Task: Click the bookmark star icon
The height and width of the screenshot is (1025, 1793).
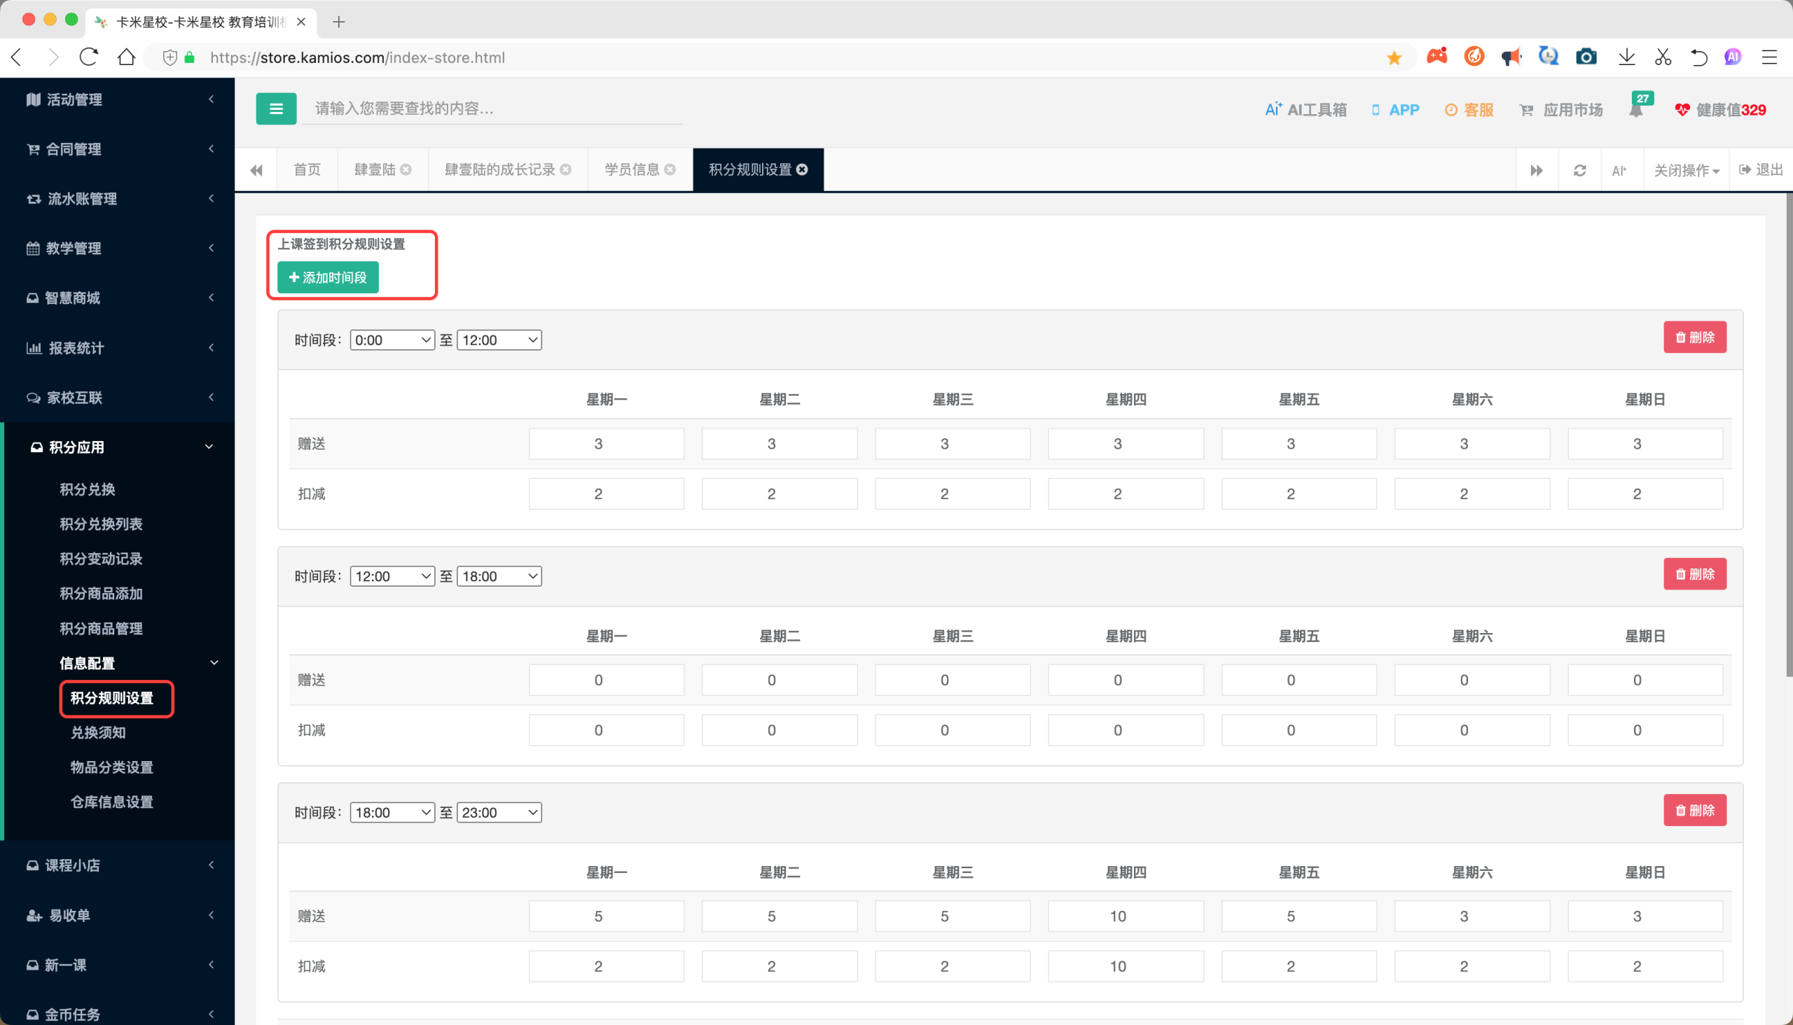Action: click(1394, 57)
